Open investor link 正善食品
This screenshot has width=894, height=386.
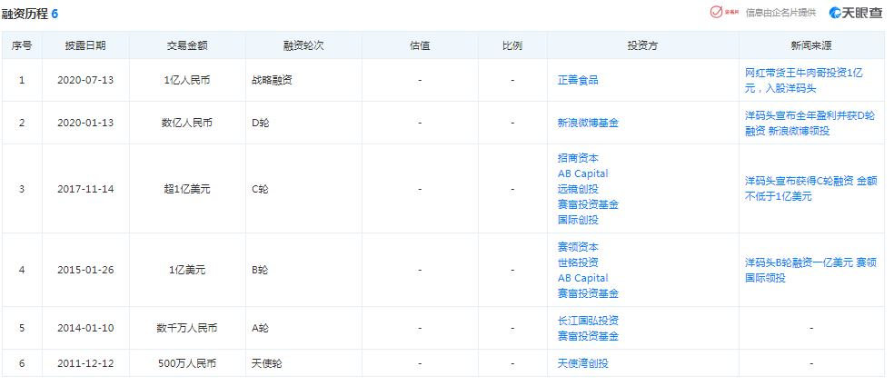[578, 80]
